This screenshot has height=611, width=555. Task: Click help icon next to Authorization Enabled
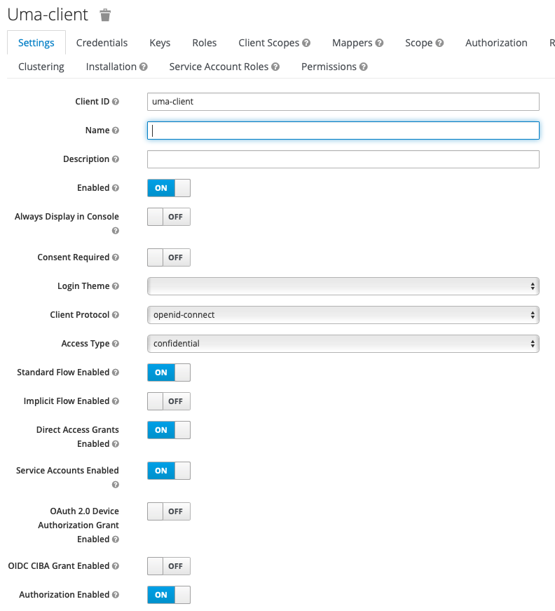(116, 595)
